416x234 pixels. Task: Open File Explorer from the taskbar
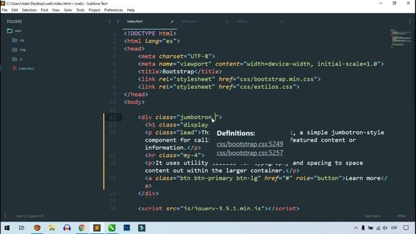52,228
